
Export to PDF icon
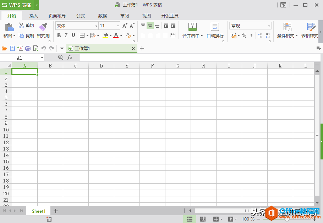tap(20, 48)
